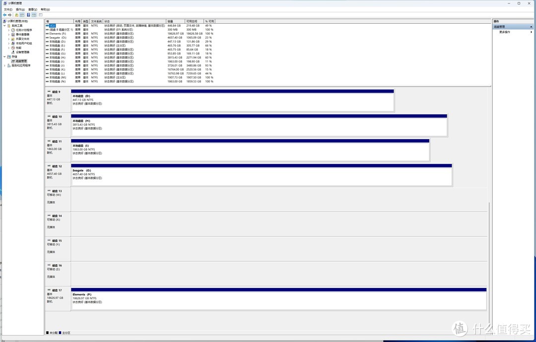The height and width of the screenshot is (342, 536).
Task: Select the (C:) volume row in list
Action: 130,26
